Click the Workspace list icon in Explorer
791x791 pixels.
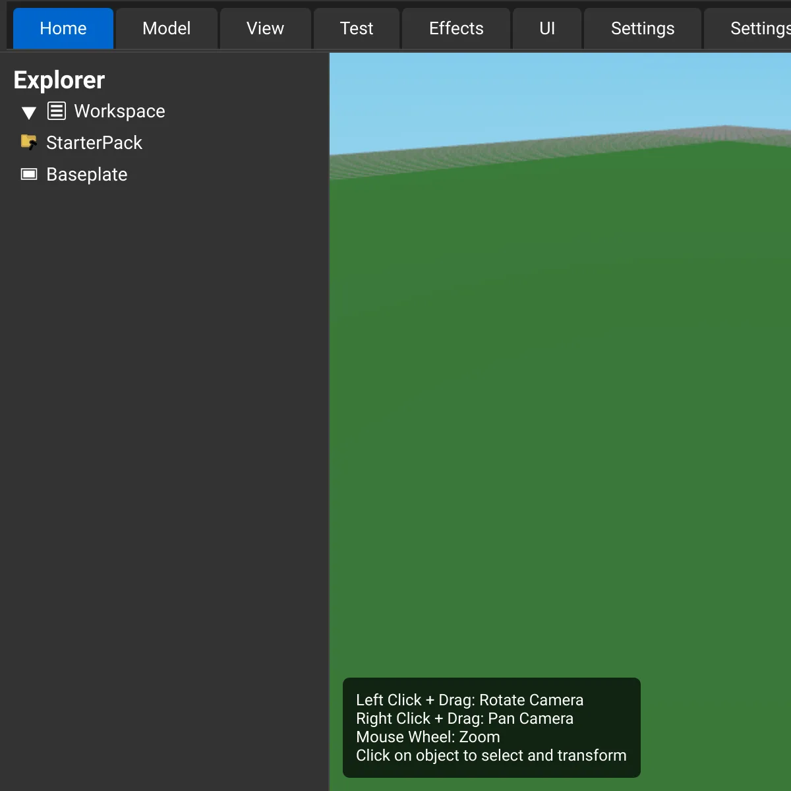pyautogui.click(x=57, y=111)
